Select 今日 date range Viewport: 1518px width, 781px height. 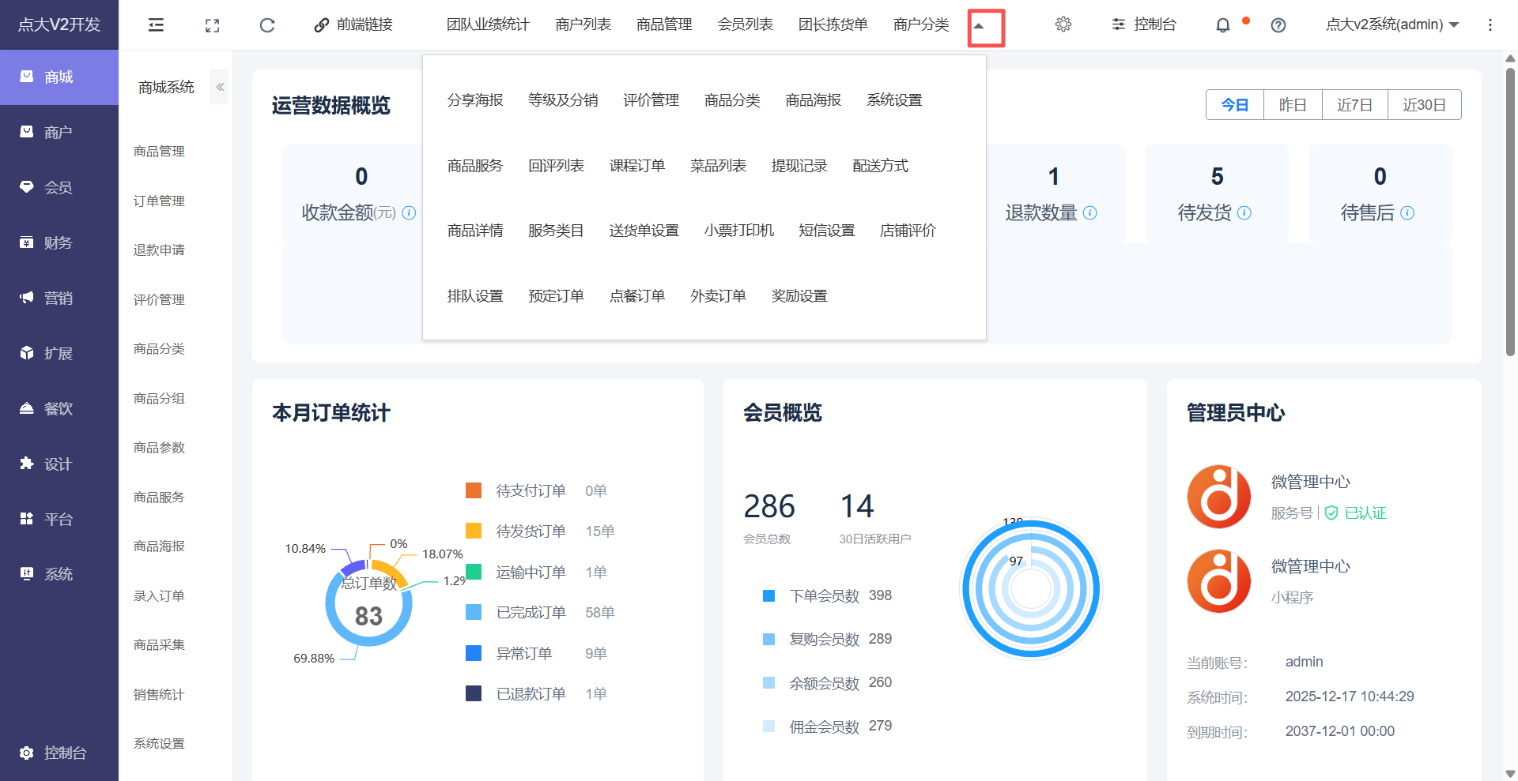tap(1235, 104)
